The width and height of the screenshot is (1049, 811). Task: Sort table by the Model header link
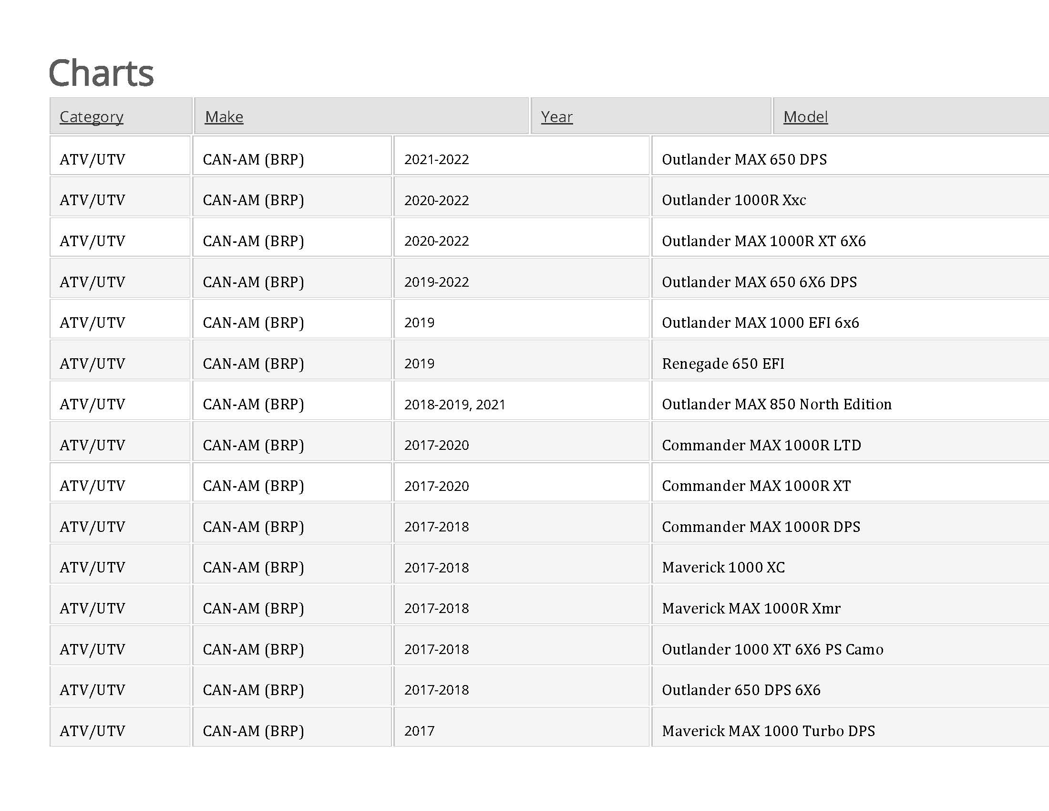(x=805, y=117)
